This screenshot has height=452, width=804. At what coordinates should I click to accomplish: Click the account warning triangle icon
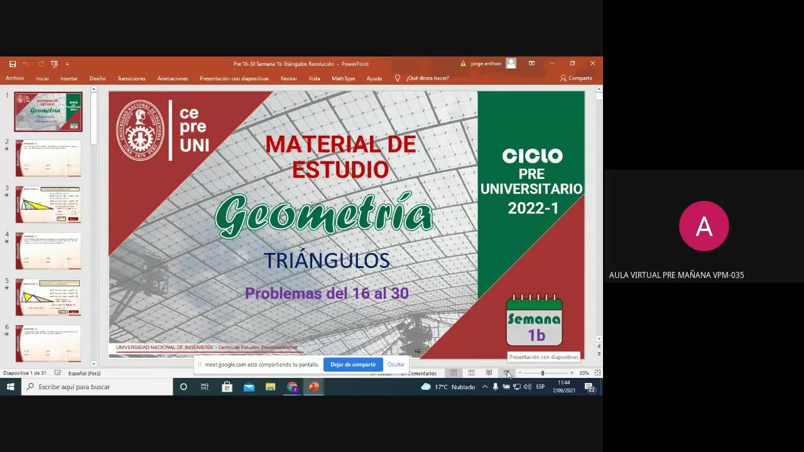click(464, 63)
